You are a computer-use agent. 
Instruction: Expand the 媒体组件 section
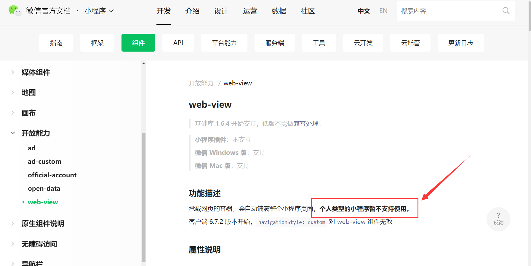[12, 72]
